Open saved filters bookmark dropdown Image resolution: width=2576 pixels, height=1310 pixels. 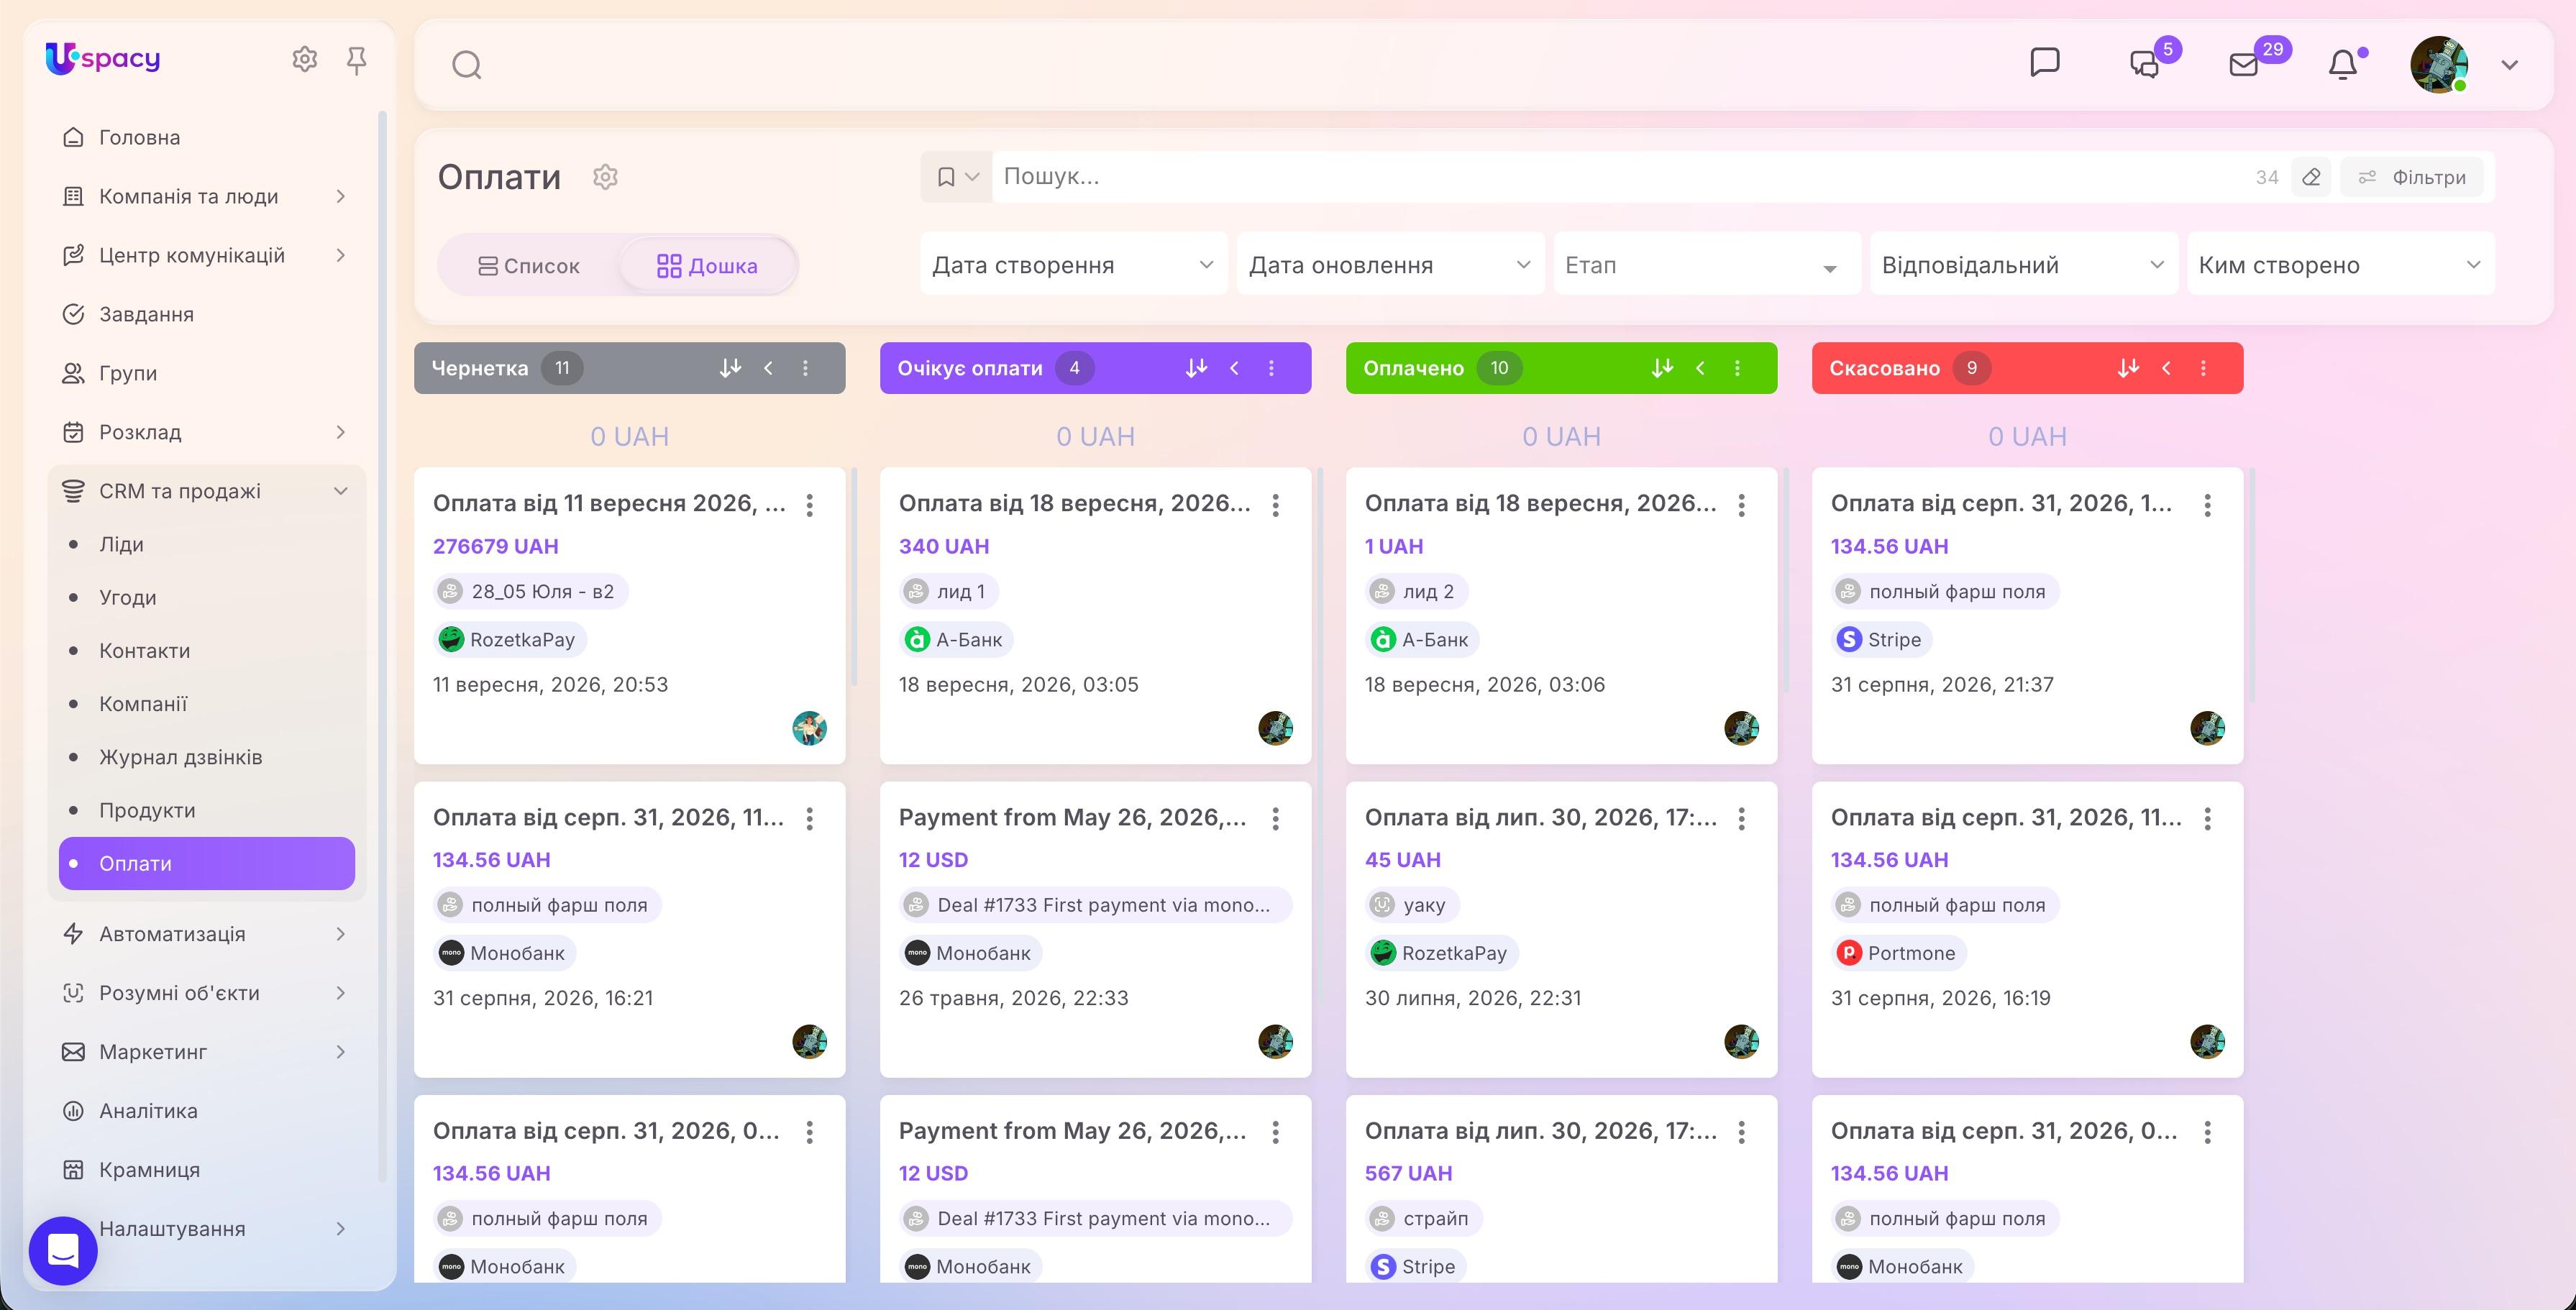pos(956,177)
